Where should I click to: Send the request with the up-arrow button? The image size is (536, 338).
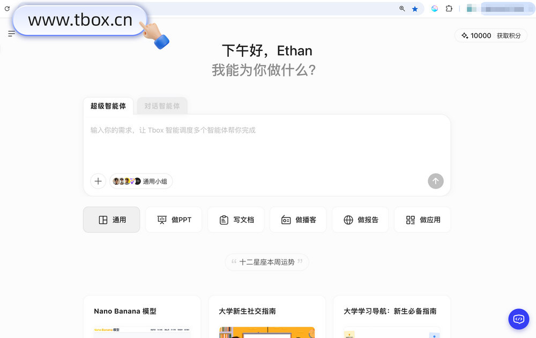[435, 181]
